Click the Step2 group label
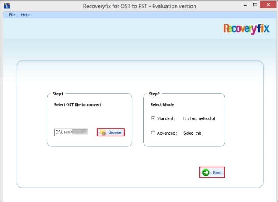Image resolution: width=278 pixels, height=202 pixels. 155,94
